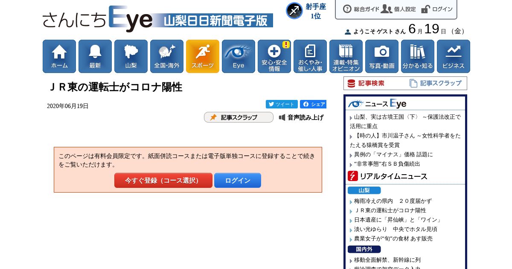The width and height of the screenshot is (512, 269).
Task: Start 音声読み上げ audio reading
Action: (301, 117)
